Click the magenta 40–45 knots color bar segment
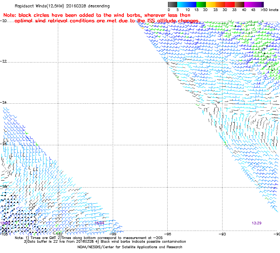 [249, 4]
